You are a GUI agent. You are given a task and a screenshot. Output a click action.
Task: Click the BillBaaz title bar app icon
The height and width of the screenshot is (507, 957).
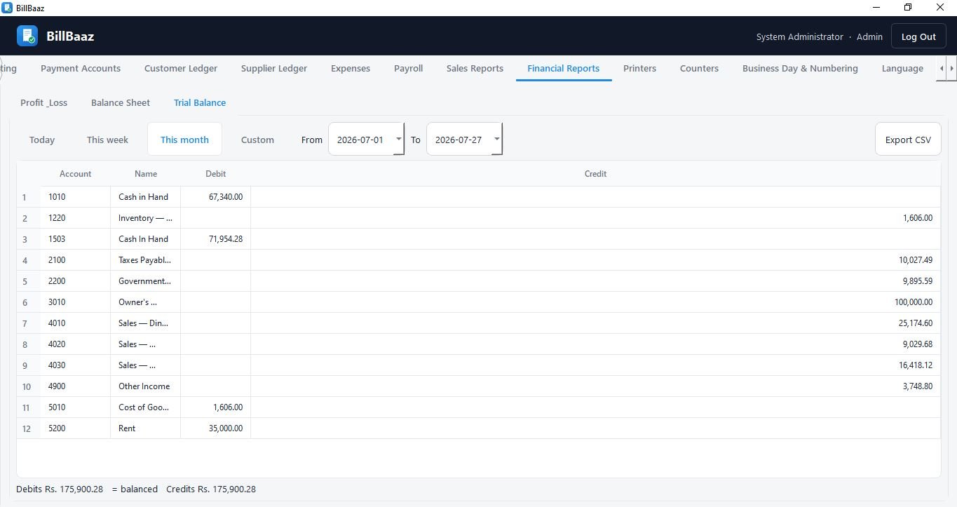pos(7,8)
